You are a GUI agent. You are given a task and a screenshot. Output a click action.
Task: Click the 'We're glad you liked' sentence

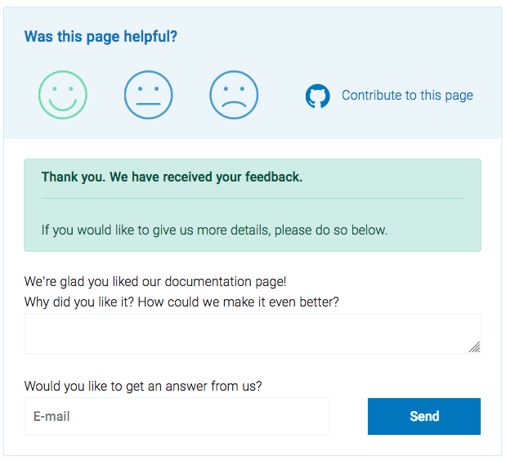tap(155, 281)
